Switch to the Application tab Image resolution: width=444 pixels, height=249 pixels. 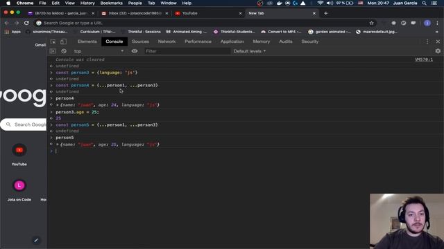(232, 41)
